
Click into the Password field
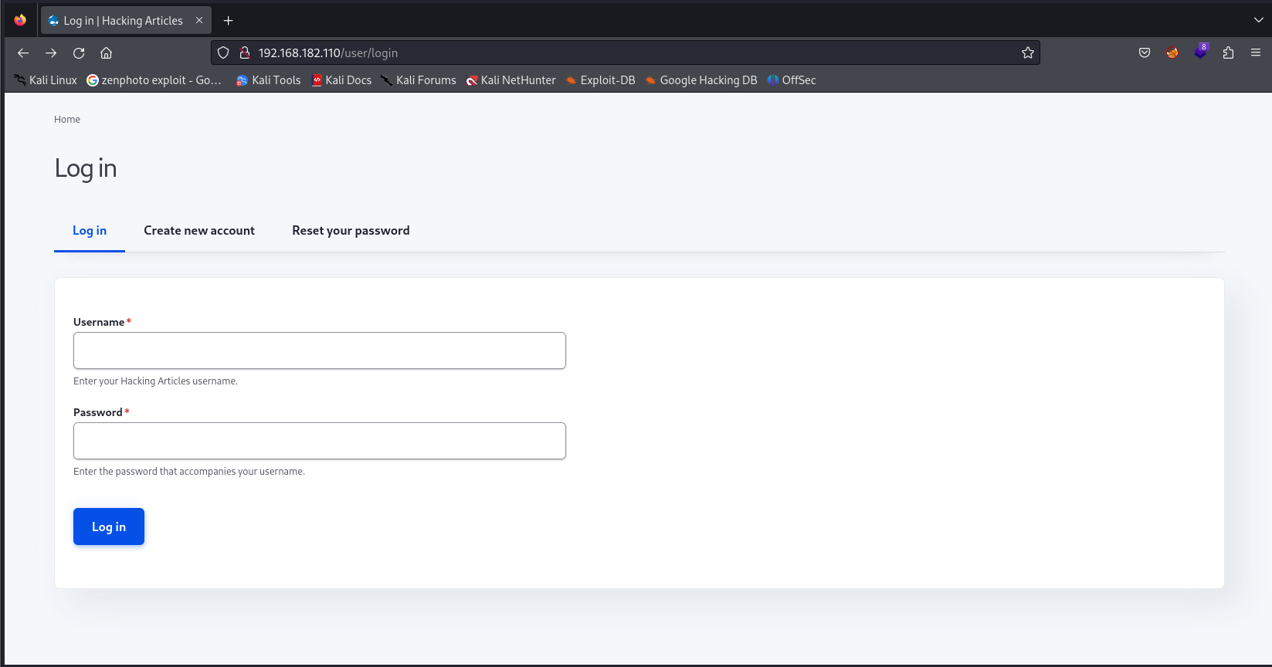point(319,441)
